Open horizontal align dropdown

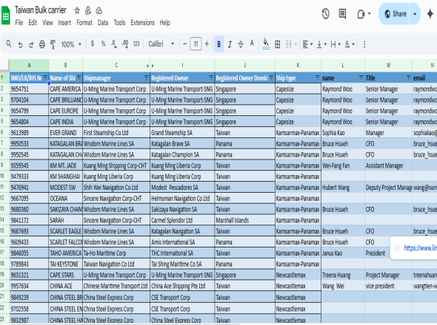(307, 44)
